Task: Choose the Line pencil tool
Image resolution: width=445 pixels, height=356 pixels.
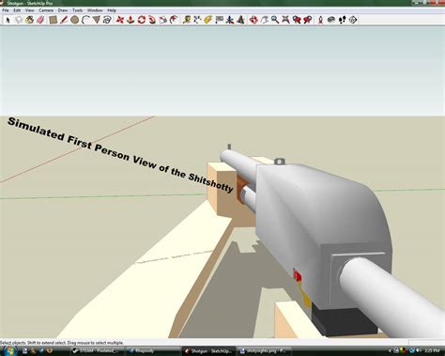Action: coord(64,20)
